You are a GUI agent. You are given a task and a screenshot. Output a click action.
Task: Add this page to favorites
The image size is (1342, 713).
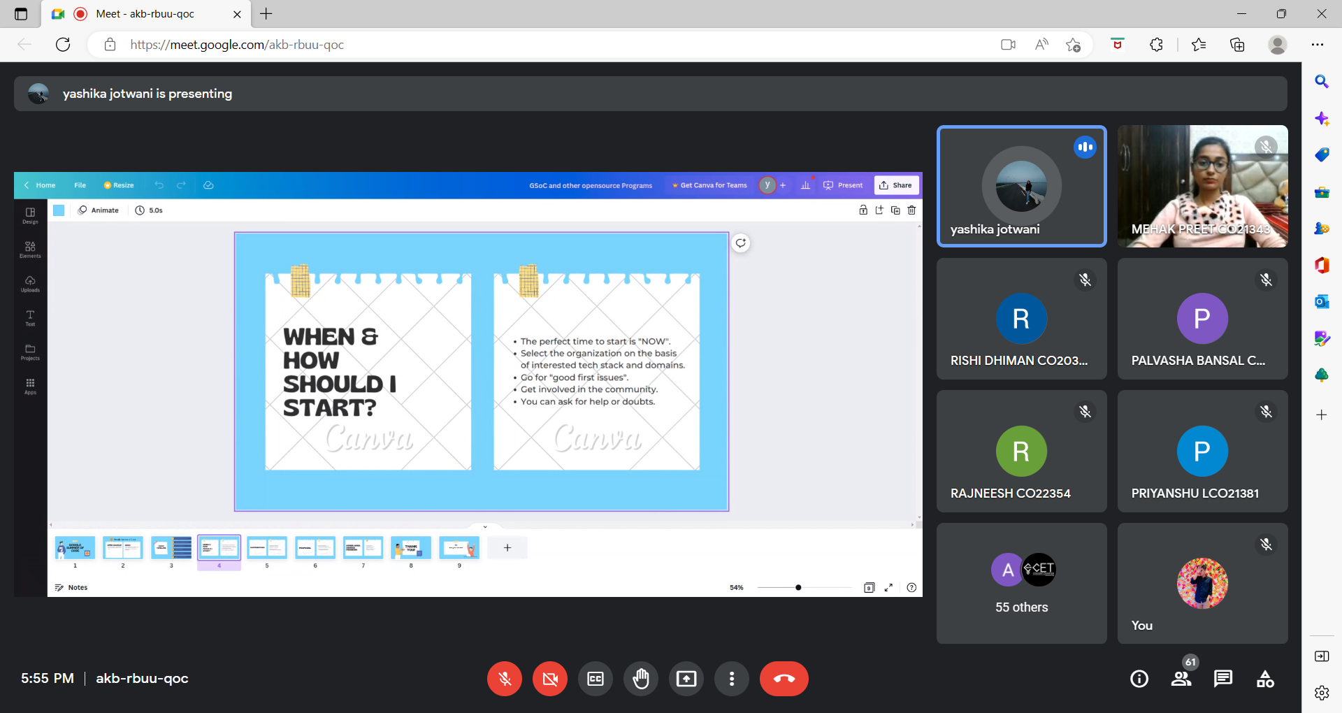pyautogui.click(x=1074, y=45)
